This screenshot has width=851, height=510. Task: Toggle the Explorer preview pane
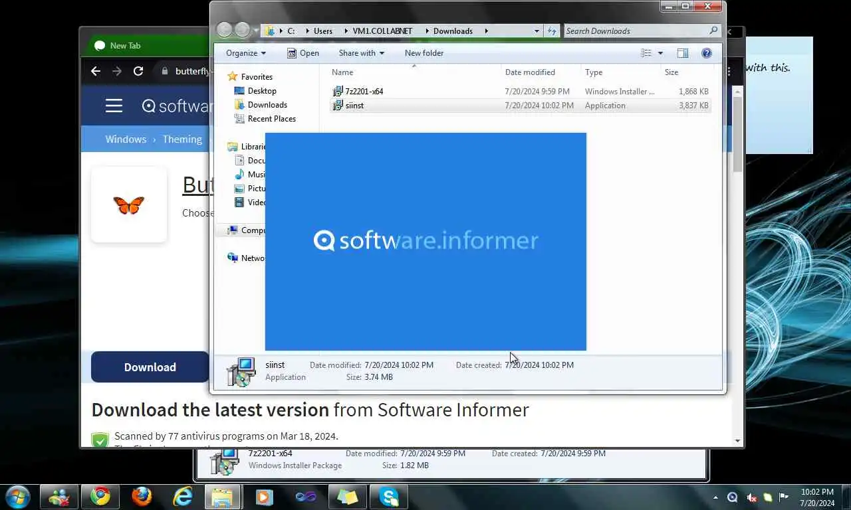pos(683,53)
